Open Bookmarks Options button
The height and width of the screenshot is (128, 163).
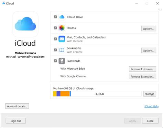[149, 50]
